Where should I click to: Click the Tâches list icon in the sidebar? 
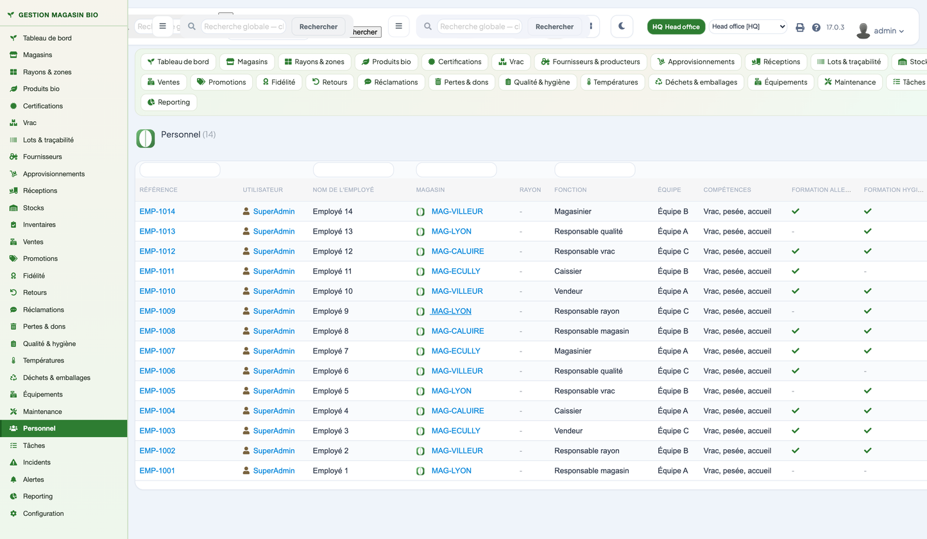(x=13, y=445)
